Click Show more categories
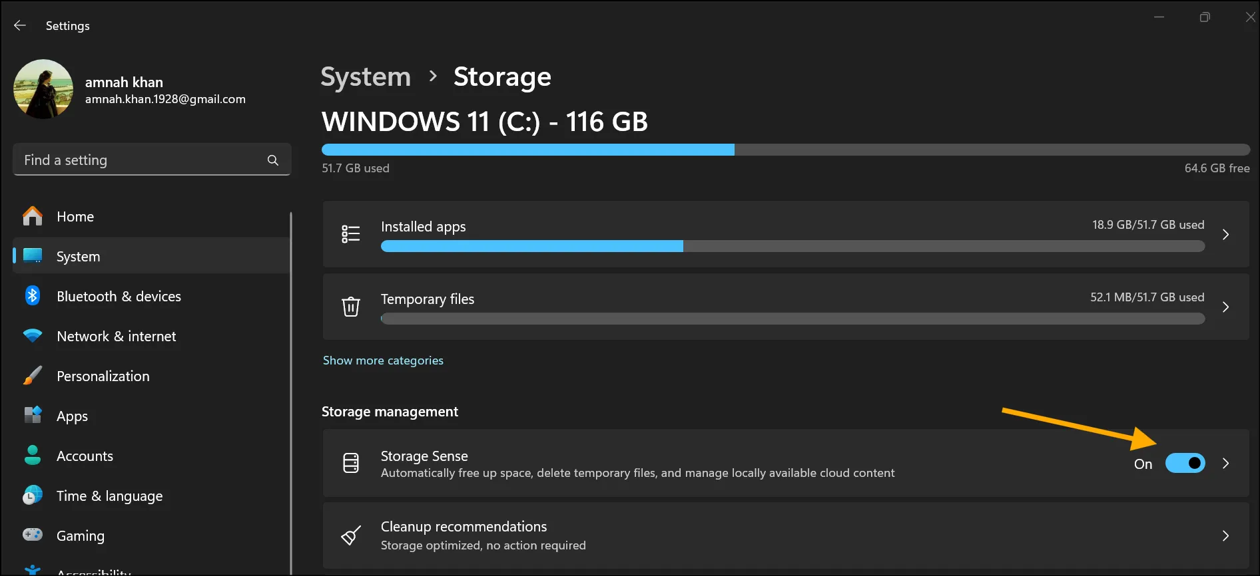 (382, 360)
